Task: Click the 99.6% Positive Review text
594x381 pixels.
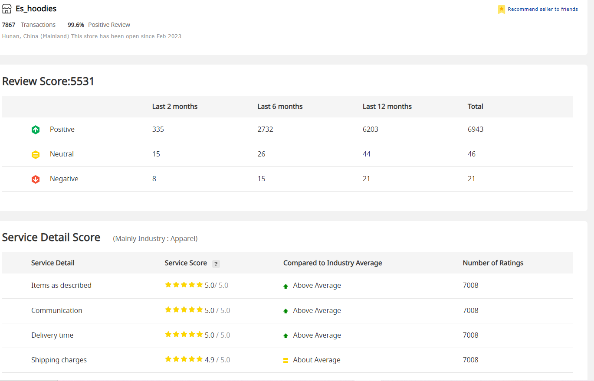Action: tap(99, 25)
